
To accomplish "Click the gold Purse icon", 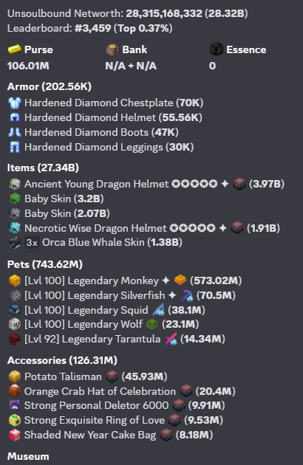I will tap(15, 49).
